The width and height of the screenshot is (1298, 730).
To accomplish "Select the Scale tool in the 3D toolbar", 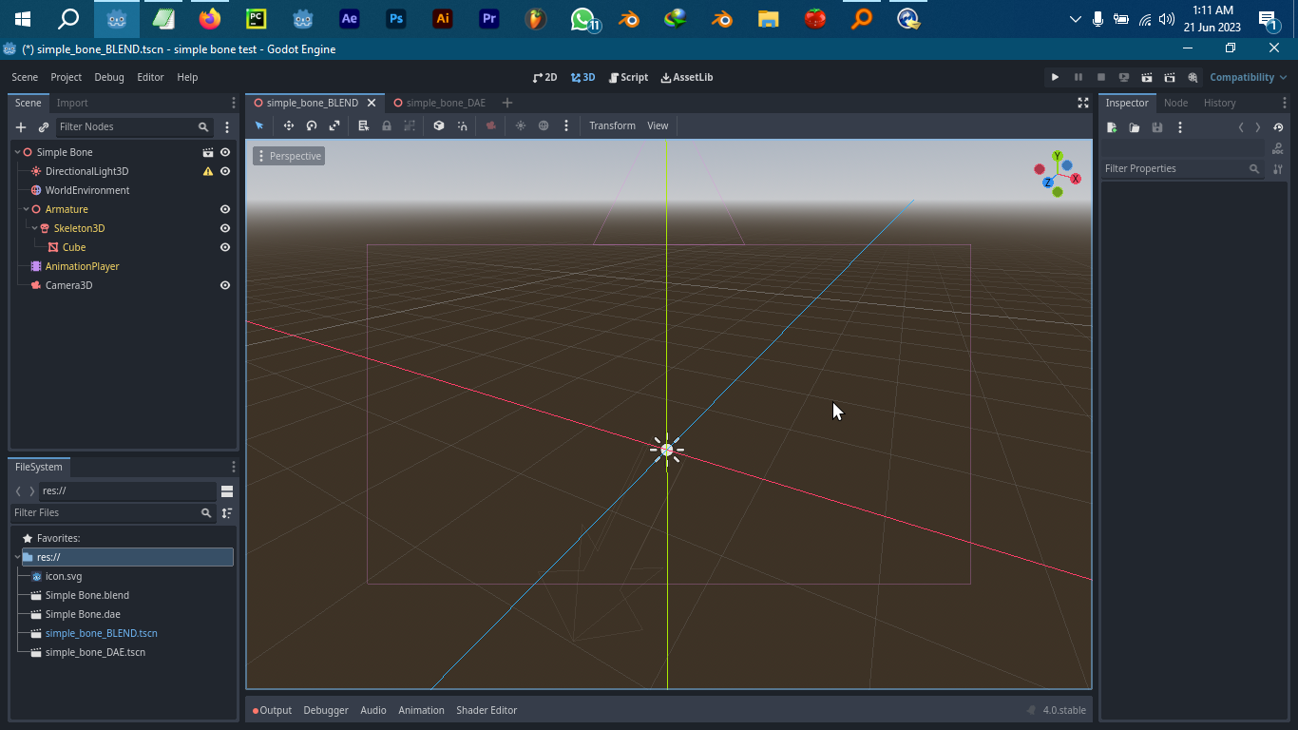I will click(x=334, y=125).
